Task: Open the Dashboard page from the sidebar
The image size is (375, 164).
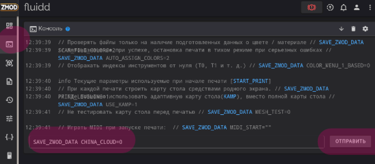Action: pyautogui.click(x=9, y=26)
